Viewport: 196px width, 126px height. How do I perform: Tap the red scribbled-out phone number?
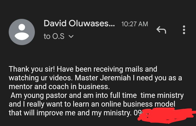coord(166,115)
